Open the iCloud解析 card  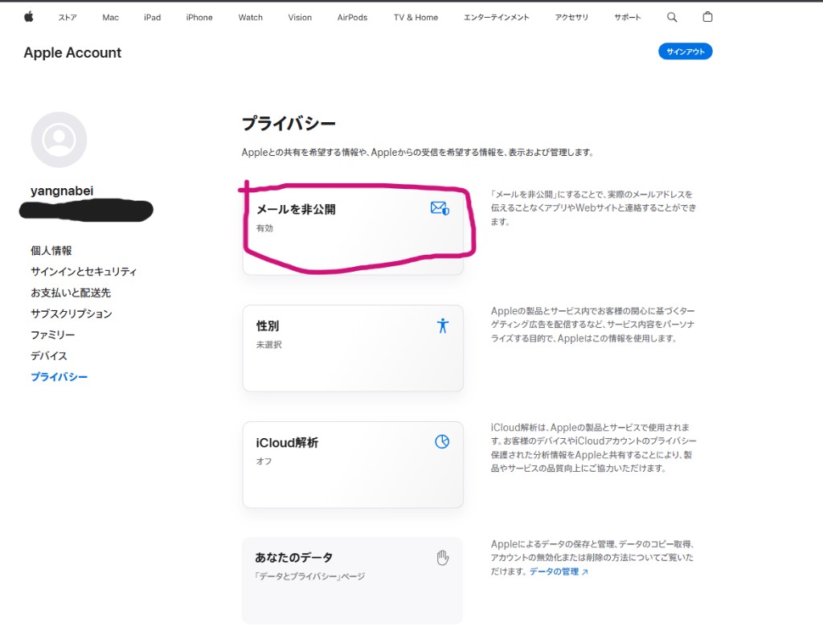[353, 465]
